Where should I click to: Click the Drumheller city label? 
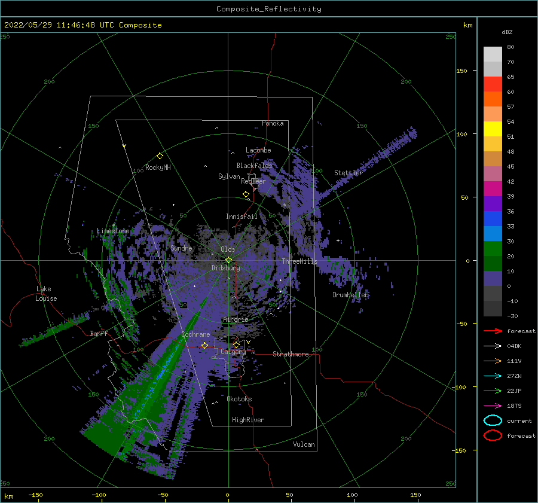tap(350, 295)
